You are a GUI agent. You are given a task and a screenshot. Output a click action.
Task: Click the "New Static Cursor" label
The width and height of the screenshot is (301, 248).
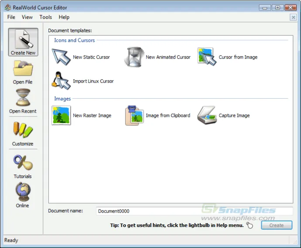coord(91,57)
